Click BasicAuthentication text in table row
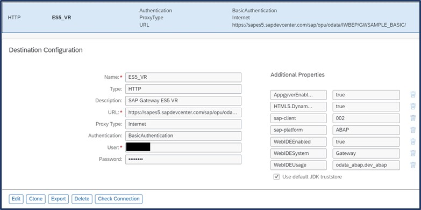The width and height of the screenshot is (421, 210). click(254, 11)
